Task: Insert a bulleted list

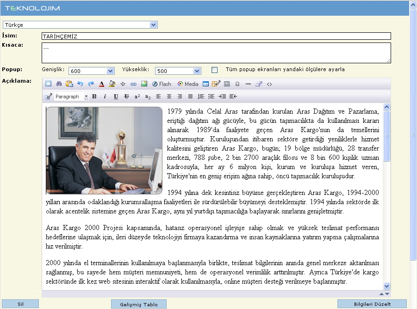Action: click(x=211, y=97)
